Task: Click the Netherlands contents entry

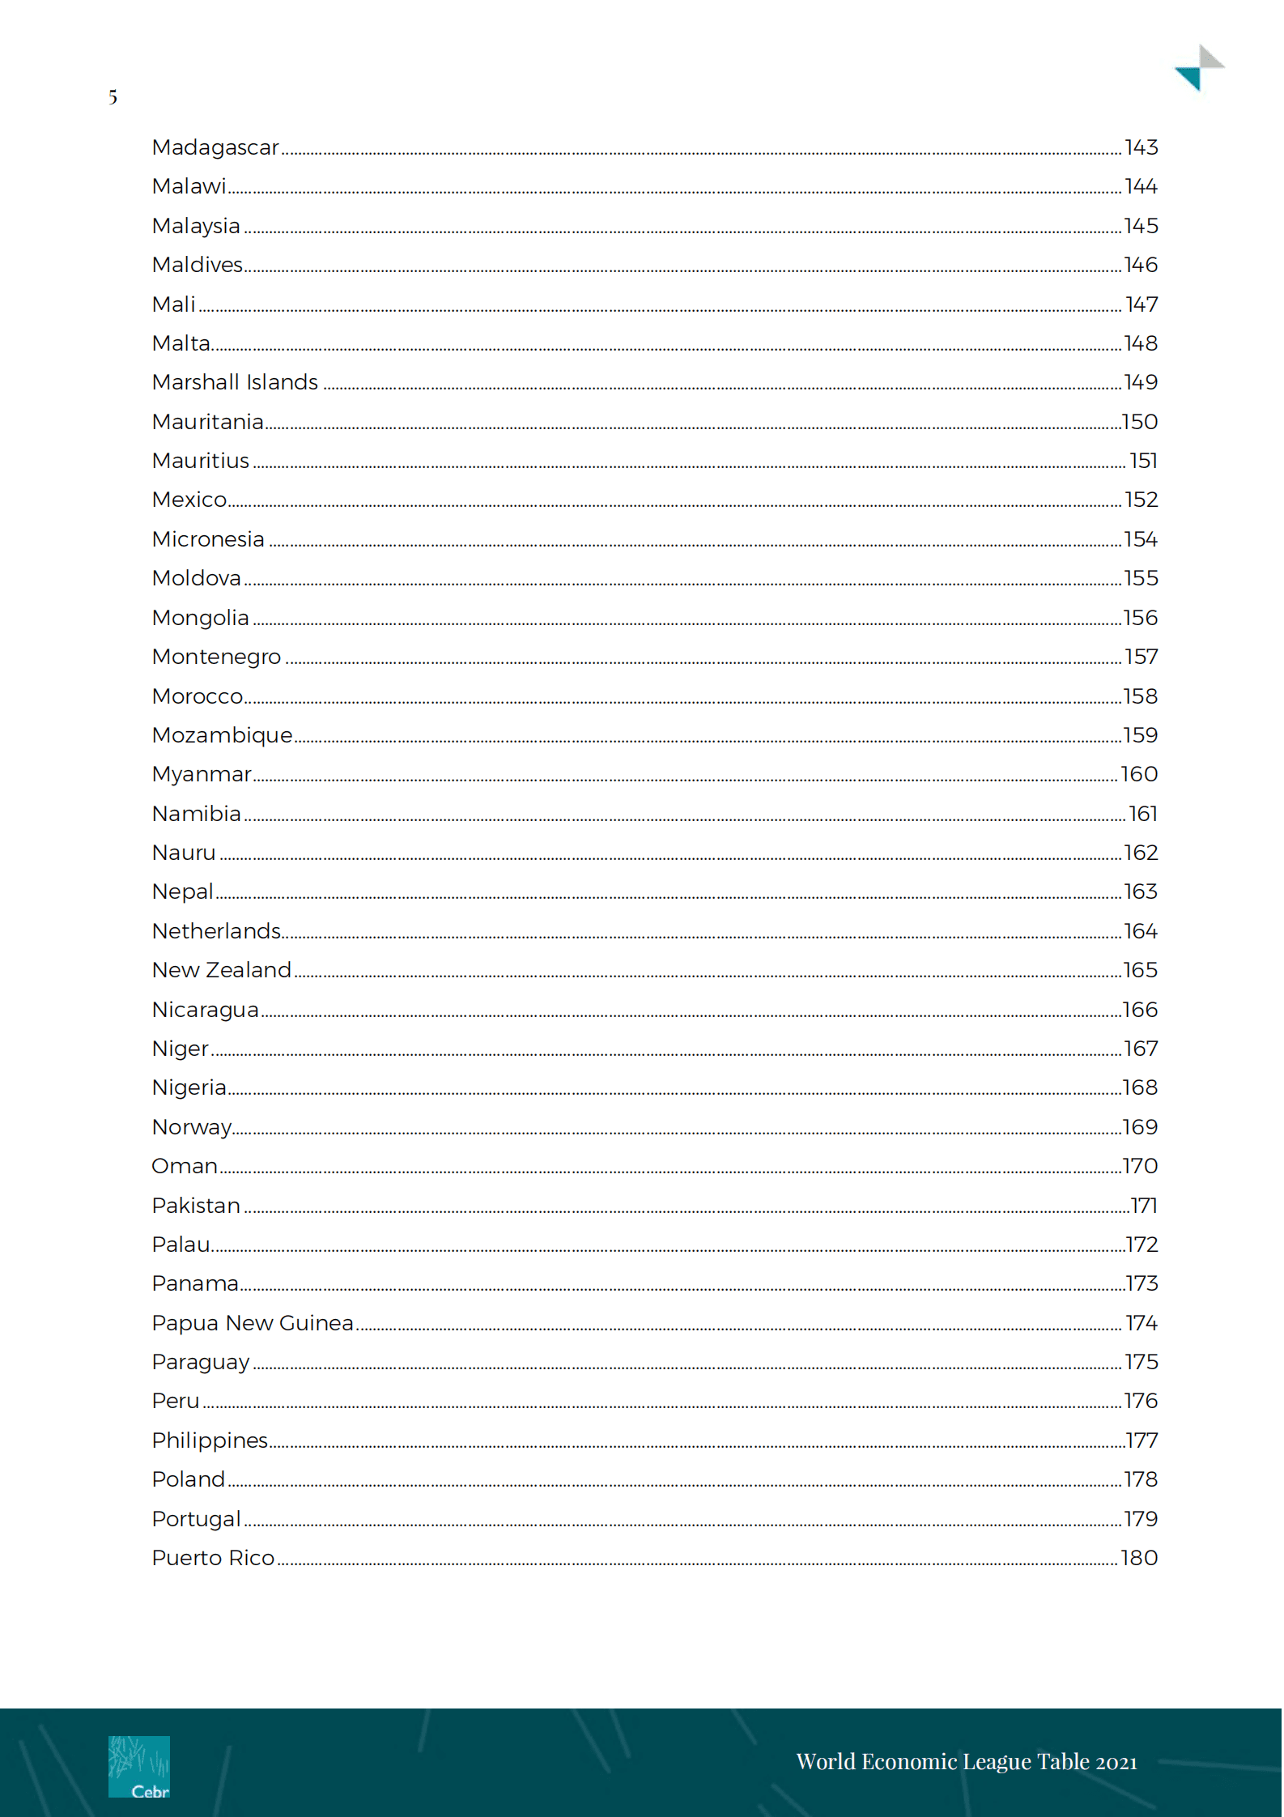Action: [x=216, y=931]
